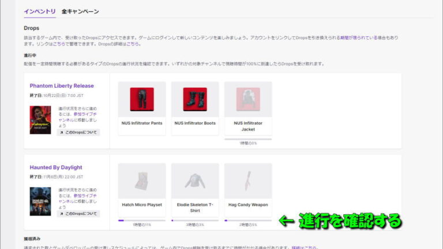Click the Drops section heading
443x249 pixels.
point(31,28)
